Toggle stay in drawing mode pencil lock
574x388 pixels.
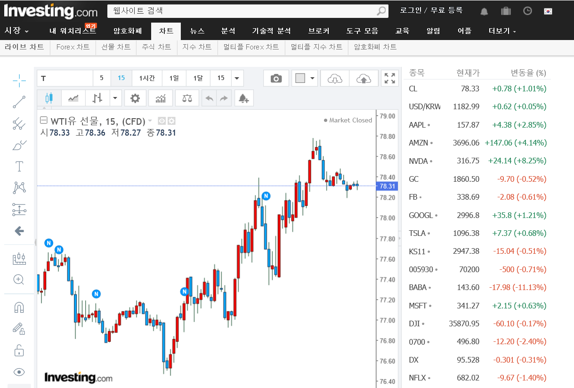point(19,329)
